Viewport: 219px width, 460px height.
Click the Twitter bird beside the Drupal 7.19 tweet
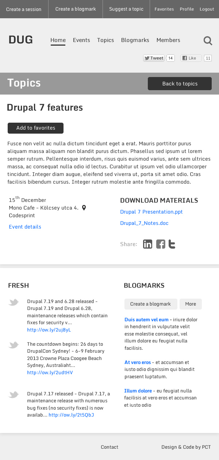coord(14,302)
